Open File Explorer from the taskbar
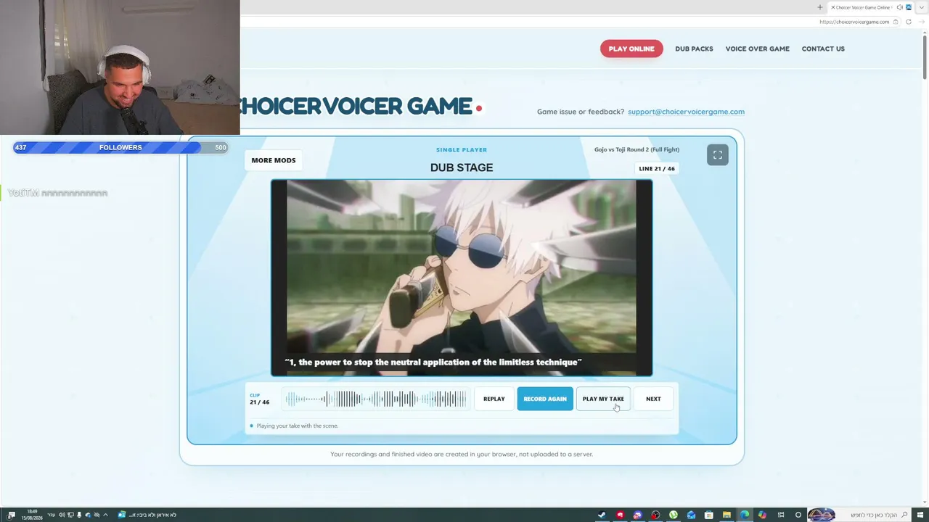This screenshot has height=522, width=929. coord(727,515)
